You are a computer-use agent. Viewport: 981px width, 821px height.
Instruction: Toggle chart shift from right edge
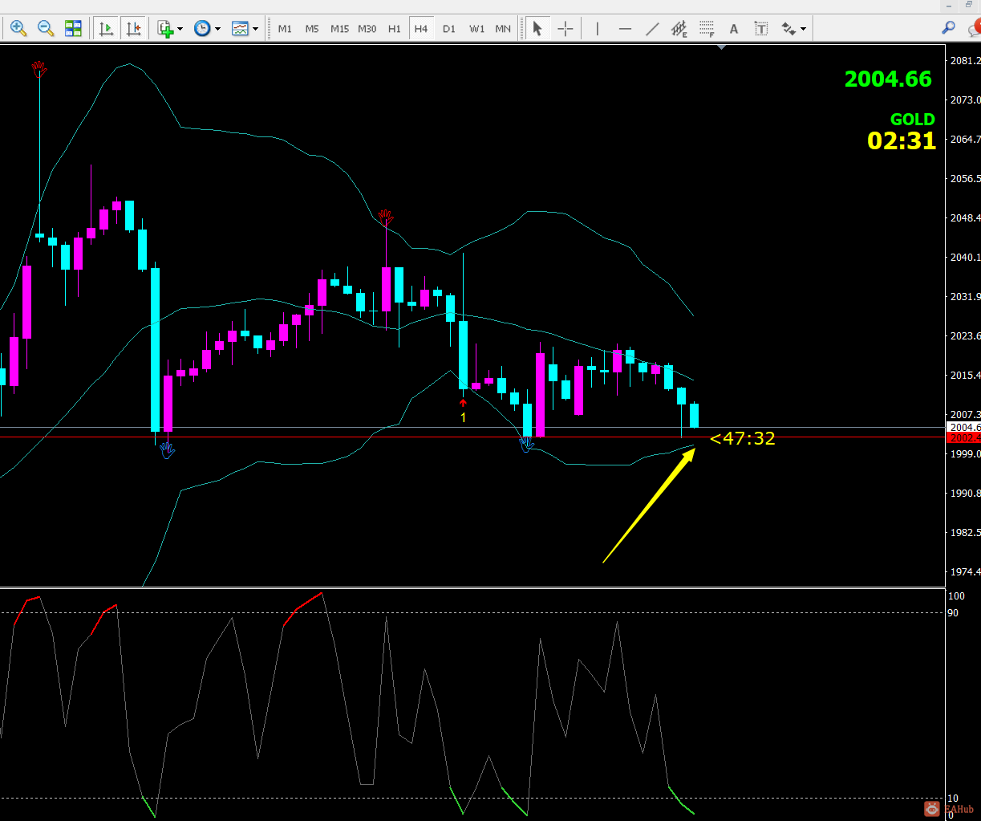coord(133,29)
